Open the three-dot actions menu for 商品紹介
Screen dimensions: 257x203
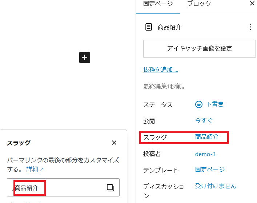pos(250,27)
